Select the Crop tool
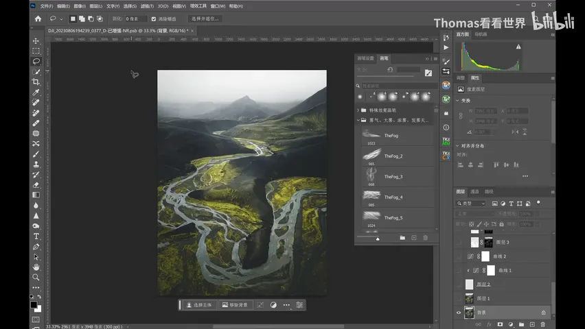585x329 pixels. (36, 82)
